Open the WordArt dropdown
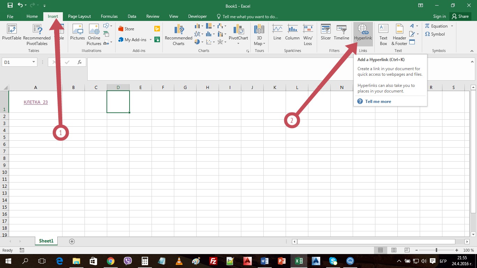477x268 pixels. point(414,26)
